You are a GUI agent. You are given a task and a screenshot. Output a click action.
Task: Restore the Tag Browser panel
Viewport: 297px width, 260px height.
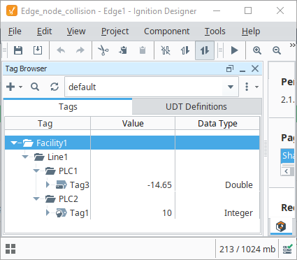point(230,68)
